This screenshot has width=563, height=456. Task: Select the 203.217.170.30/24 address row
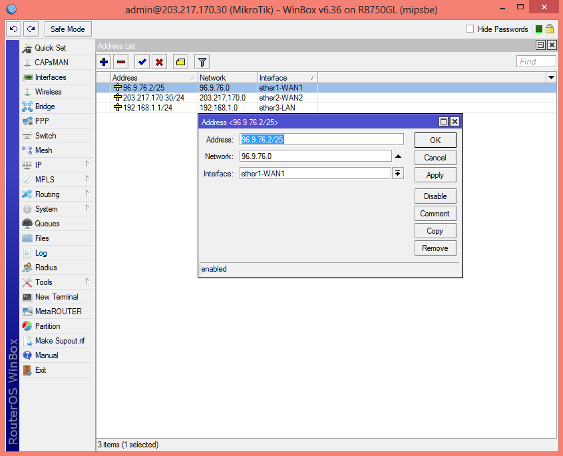(x=326, y=98)
